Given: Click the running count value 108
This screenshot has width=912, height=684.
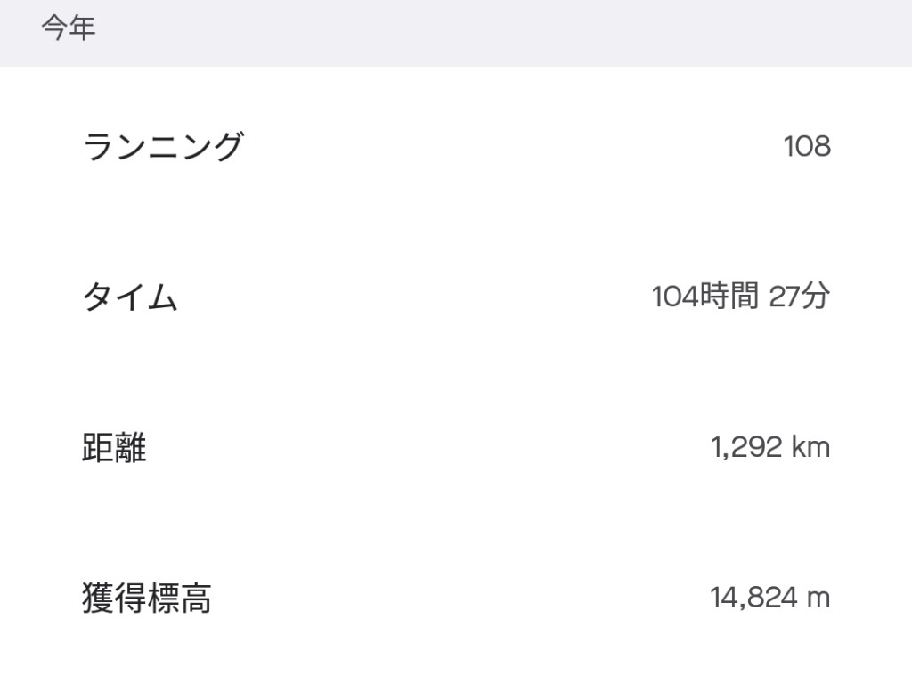Looking at the screenshot, I should [x=807, y=146].
